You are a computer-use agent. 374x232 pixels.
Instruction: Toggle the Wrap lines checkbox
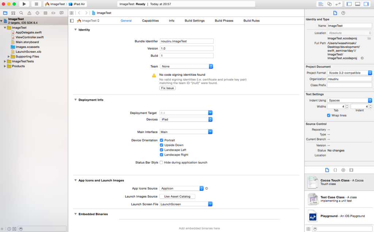coord(329,115)
